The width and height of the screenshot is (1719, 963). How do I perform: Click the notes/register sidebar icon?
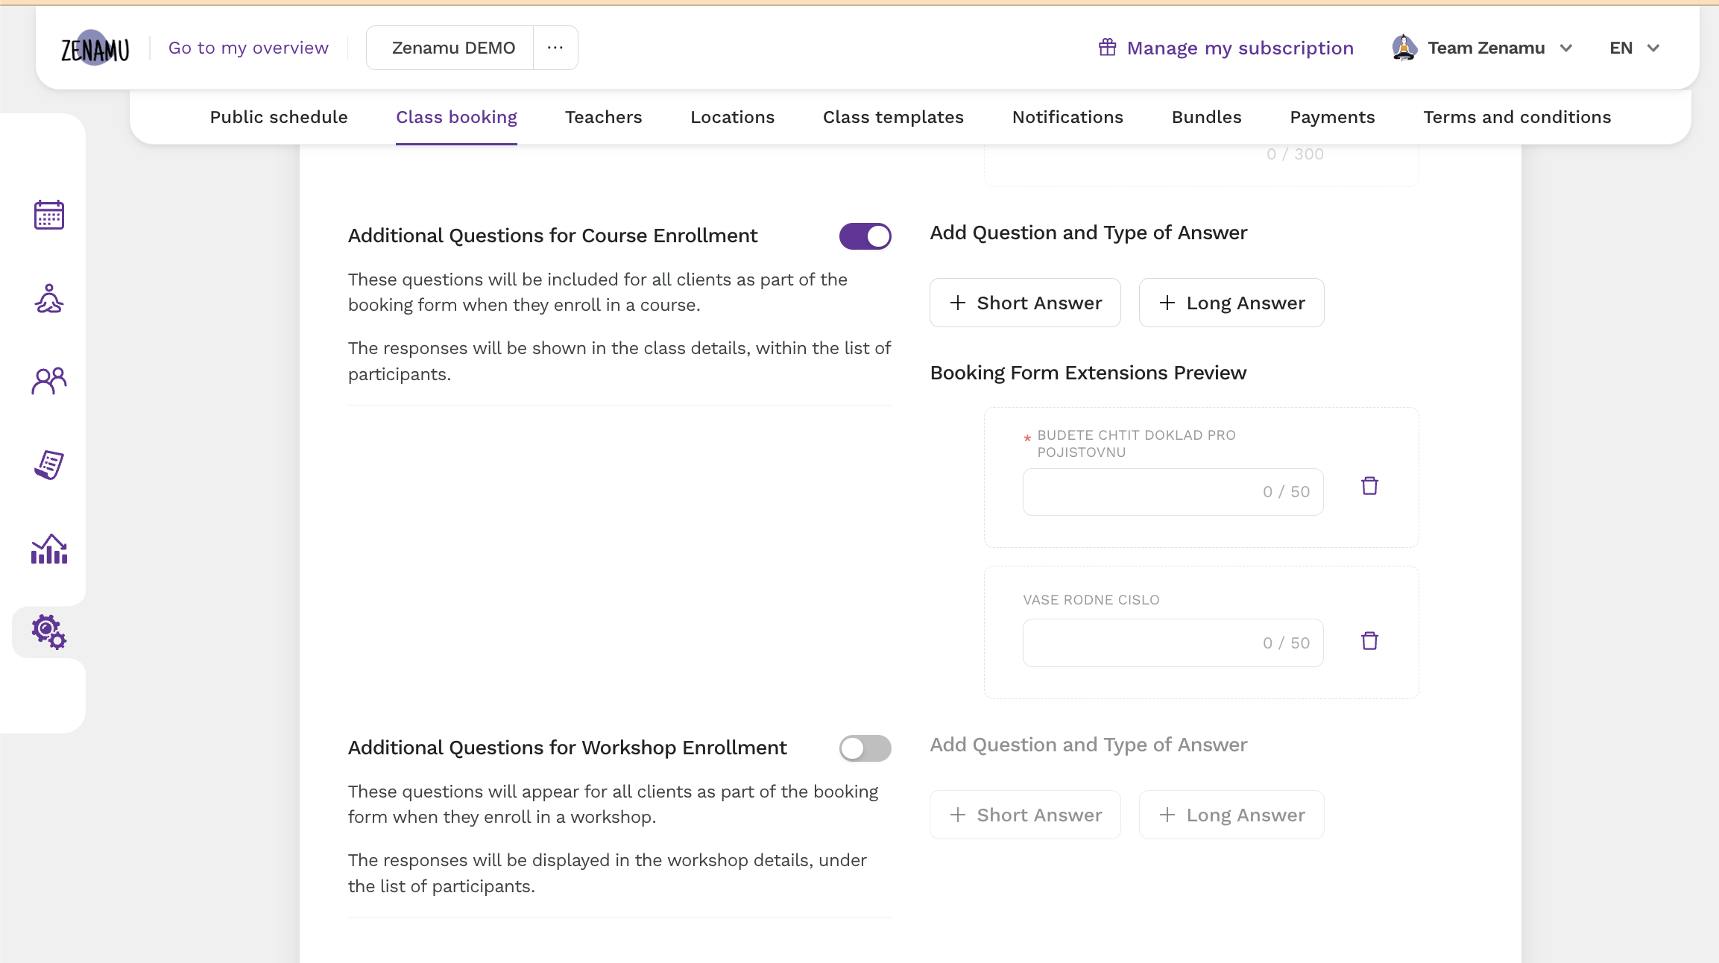tap(48, 464)
